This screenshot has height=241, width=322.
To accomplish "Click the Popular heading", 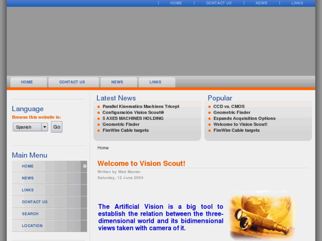I will (x=220, y=98).
